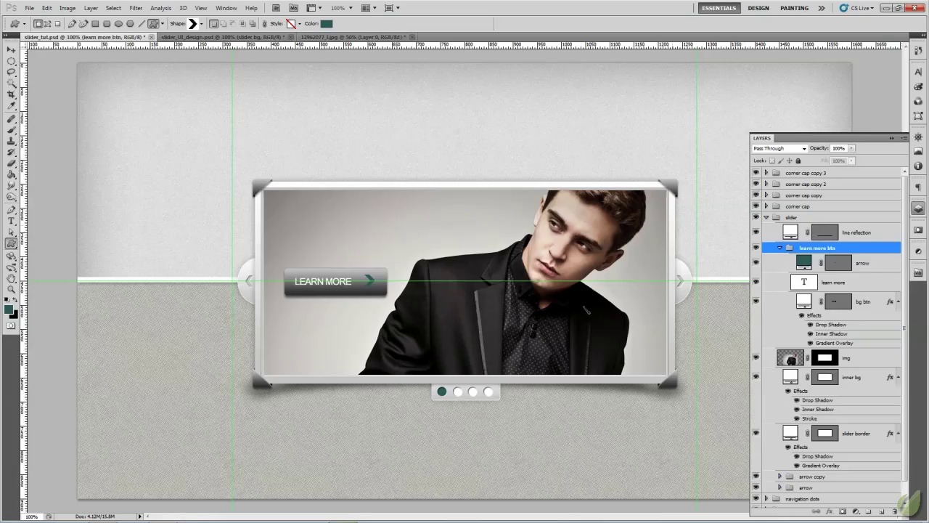
Task: Select the Zoom tool
Action: pyautogui.click(x=12, y=289)
